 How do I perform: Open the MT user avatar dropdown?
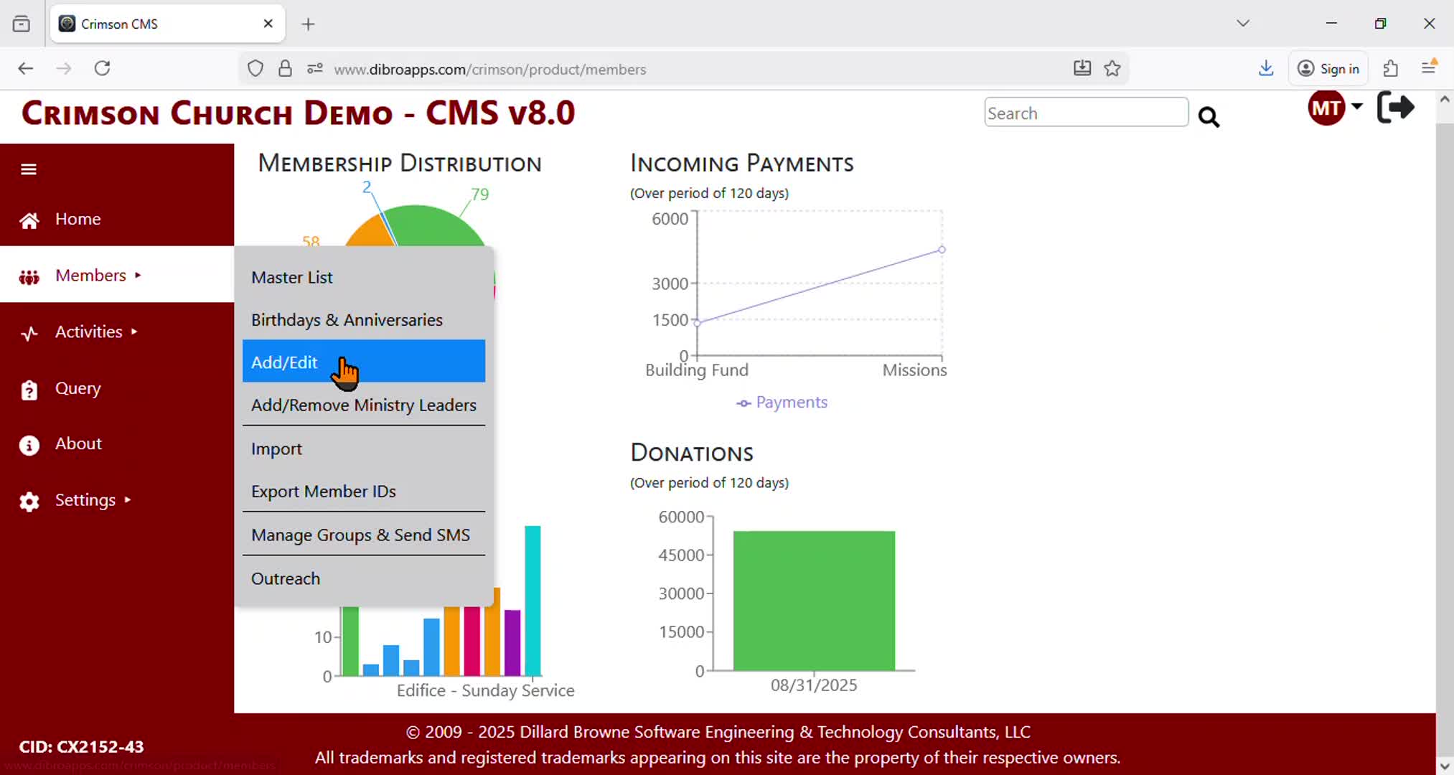coord(1335,108)
